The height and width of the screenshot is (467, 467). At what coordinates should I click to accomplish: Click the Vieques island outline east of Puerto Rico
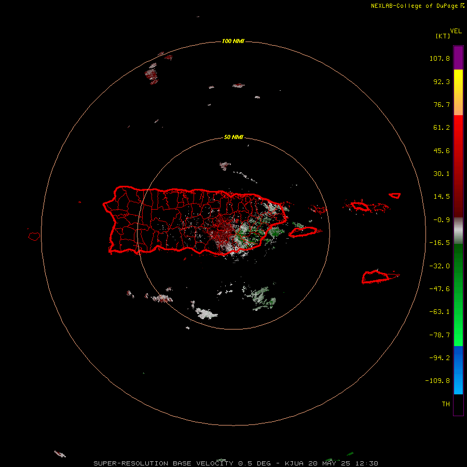[303, 232]
